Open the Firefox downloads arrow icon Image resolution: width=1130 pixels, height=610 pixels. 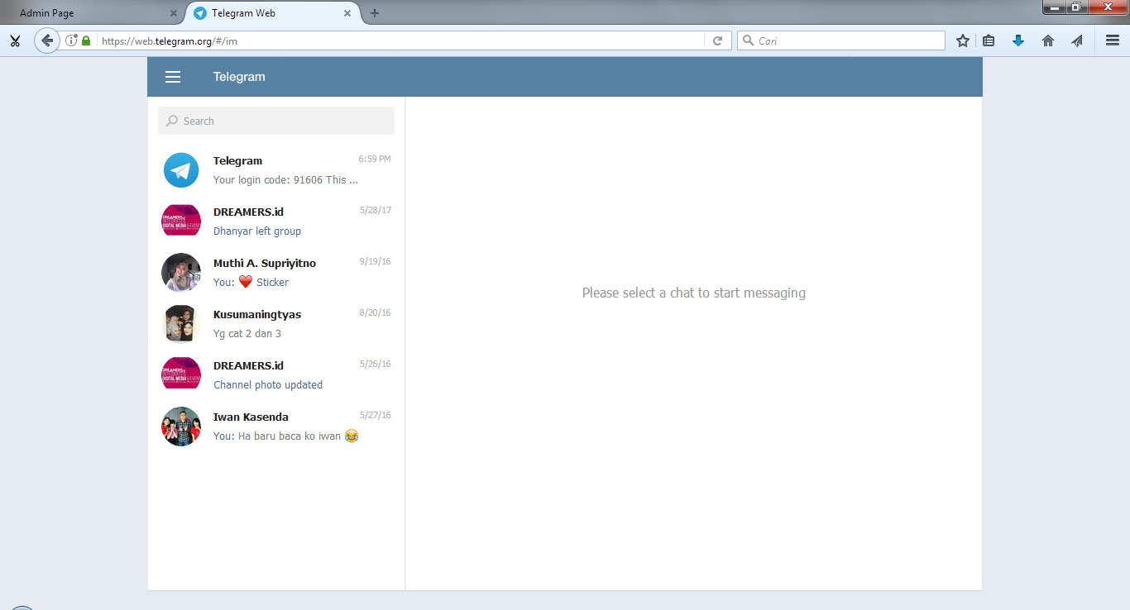click(x=1018, y=41)
